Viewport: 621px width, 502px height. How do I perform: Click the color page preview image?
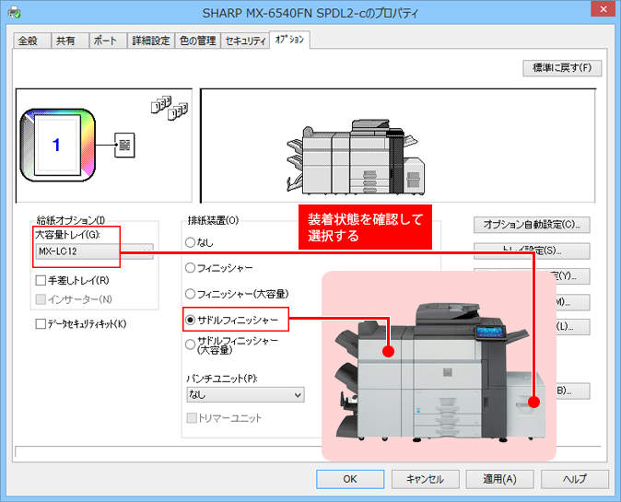pos(56,144)
